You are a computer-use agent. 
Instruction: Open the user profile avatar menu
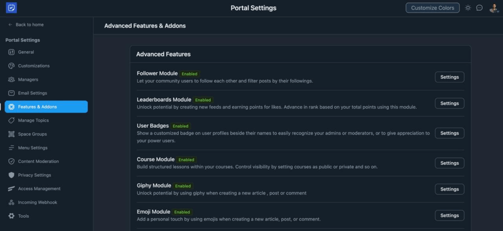tap(493, 8)
